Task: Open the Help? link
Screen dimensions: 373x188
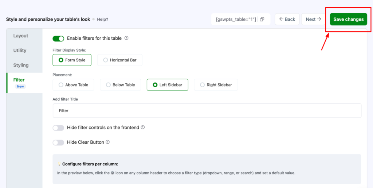Action: pyautogui.click(x=102, y=20)
